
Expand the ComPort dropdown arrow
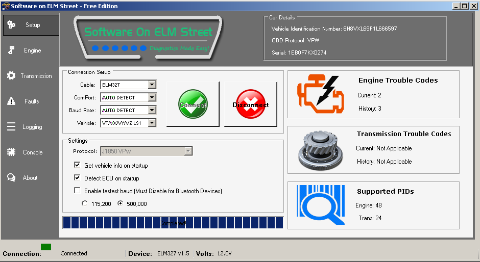coord(152,97)
